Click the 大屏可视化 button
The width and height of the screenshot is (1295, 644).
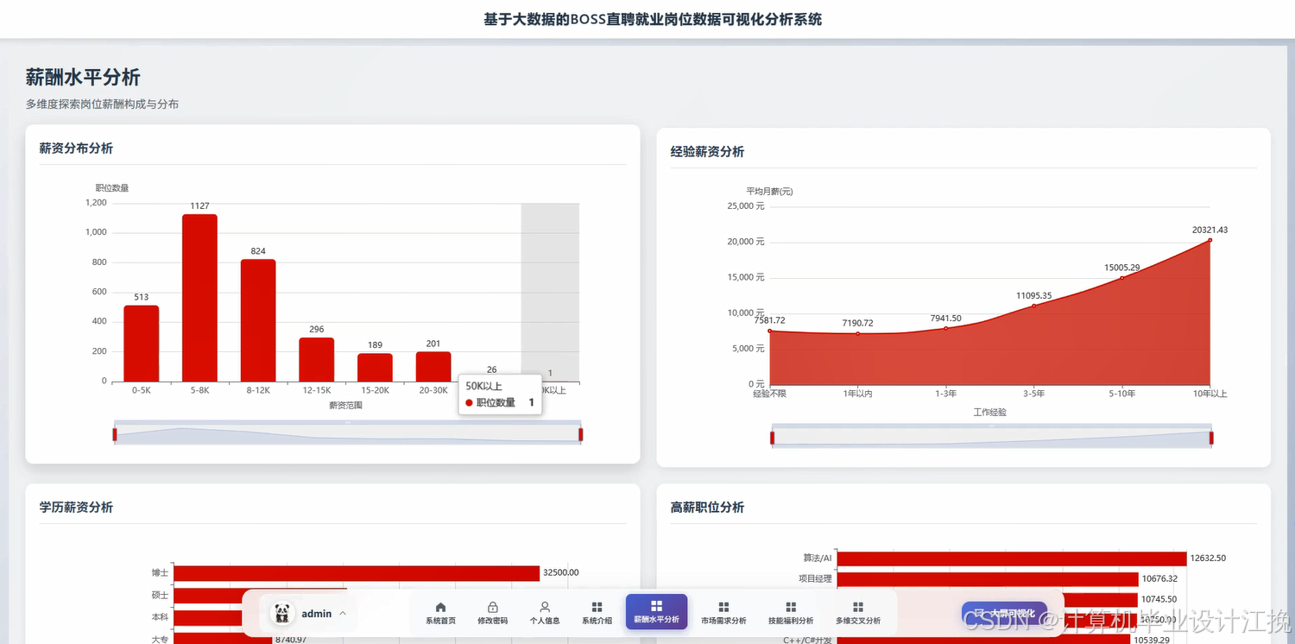(x=1004, y=614)
